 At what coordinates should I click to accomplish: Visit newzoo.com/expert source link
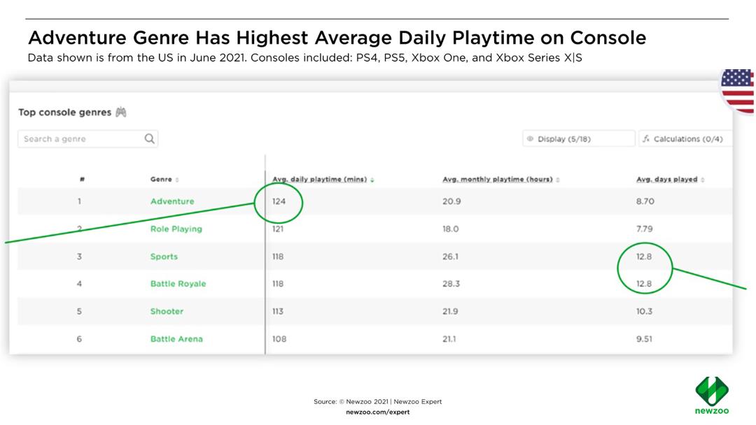click(x=377, y=412)
